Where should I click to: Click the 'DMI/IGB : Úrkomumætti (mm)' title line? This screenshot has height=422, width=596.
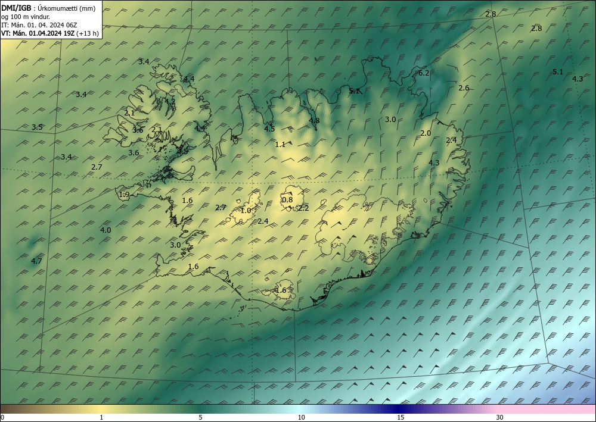(48, 8)
